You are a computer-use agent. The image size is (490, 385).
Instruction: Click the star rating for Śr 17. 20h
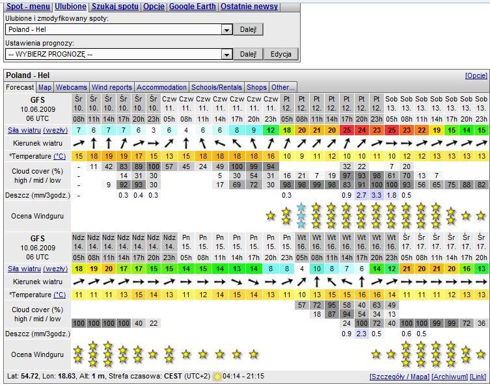(481, 354)
